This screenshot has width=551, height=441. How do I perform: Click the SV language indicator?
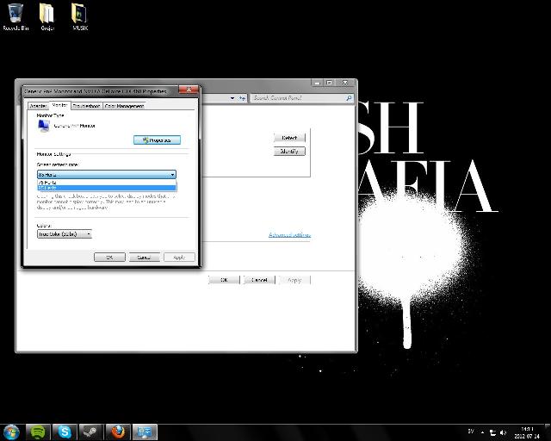(x=471, y=432)
